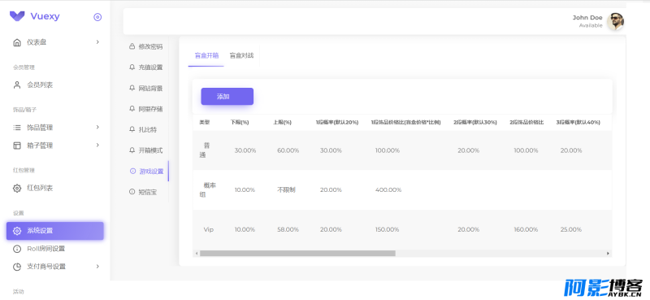This screenshot has height=300, width=650.
Task: Click the 红包列表 gear icon
Action: click(17, 189)
